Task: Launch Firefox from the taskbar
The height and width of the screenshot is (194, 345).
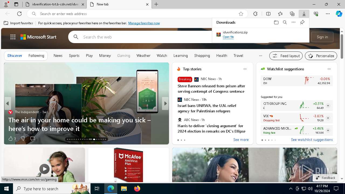Action: click(x=137, y=189)
